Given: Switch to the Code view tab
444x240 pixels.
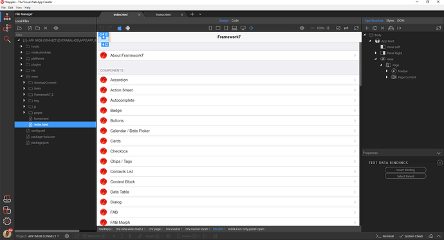Looking at the screenshot, I should tap(235, 21).
